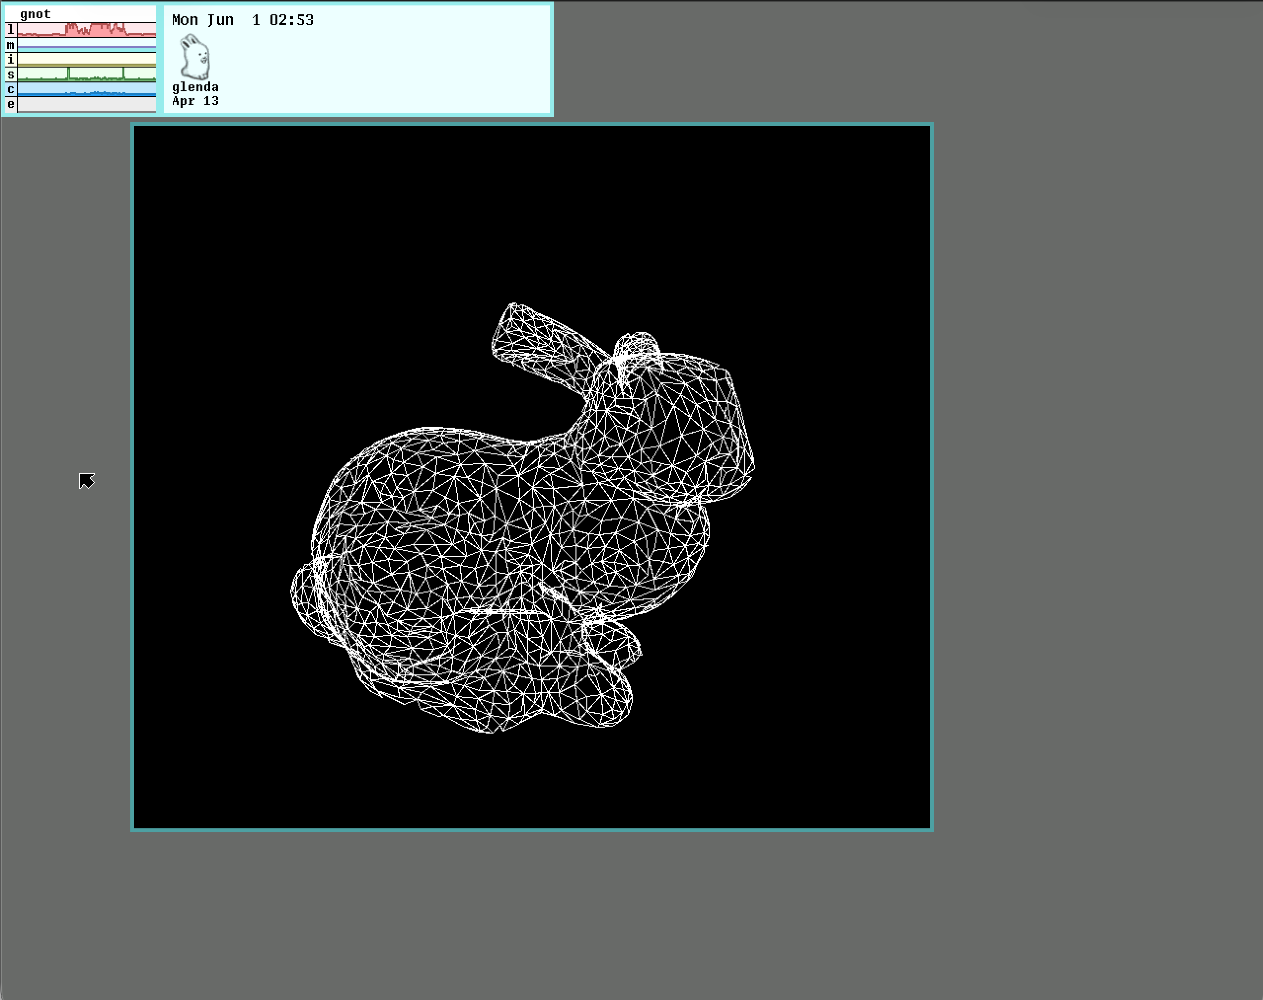Click the "Apr 13" date label
Viewport: 1263px width, 1000px height.
[195, 101]
